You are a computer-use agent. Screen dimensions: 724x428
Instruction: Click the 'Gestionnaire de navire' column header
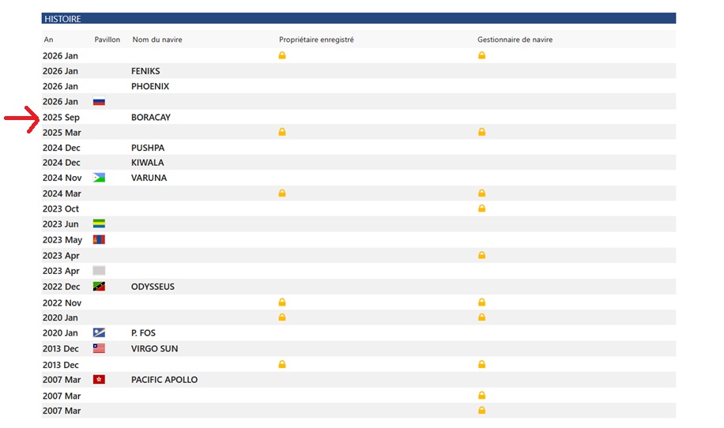(x=515, y=39)
